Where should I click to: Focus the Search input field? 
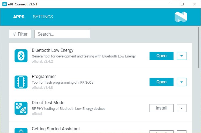click(62, 34)
